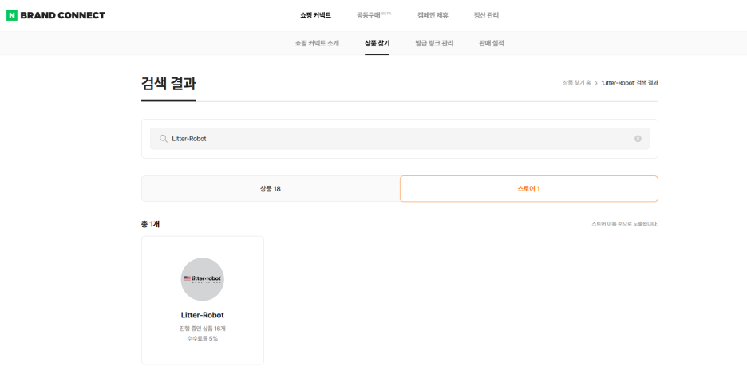The height and width of the screenshot is (378, 747).
Task: Click the 총 1개 result count
Action: 151,224
